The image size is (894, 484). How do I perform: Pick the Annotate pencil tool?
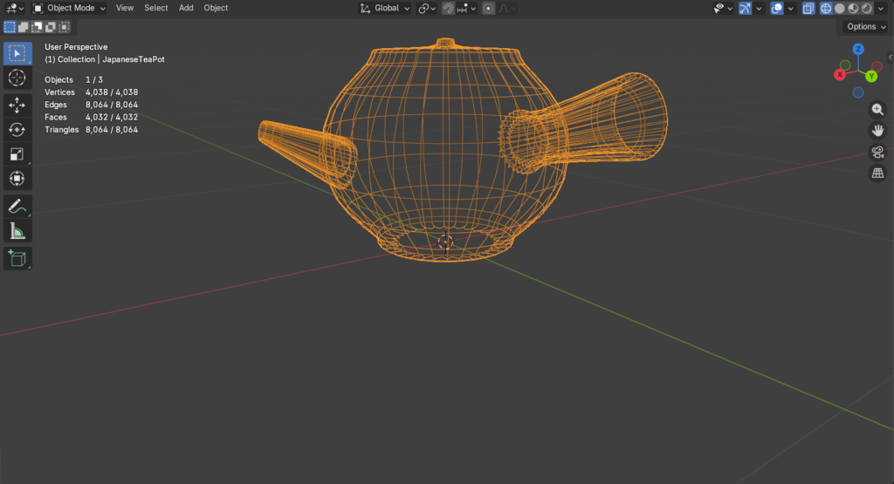(x=17, y=207)
